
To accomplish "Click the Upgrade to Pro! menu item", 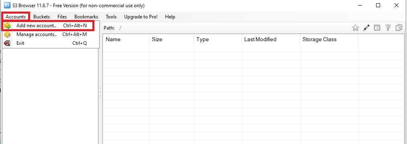I will click(141, 17).
